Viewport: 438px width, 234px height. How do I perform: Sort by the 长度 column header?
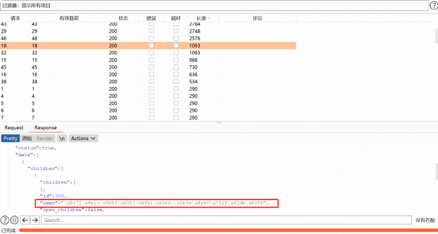[x=203, y=18]
